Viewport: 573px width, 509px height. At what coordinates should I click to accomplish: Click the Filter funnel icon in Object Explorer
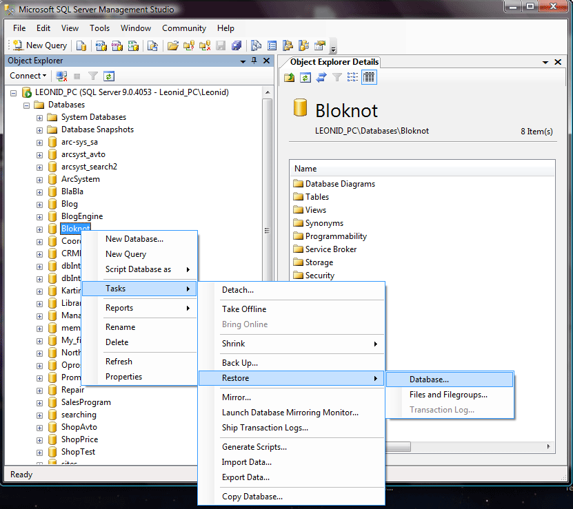coord(93,76)
